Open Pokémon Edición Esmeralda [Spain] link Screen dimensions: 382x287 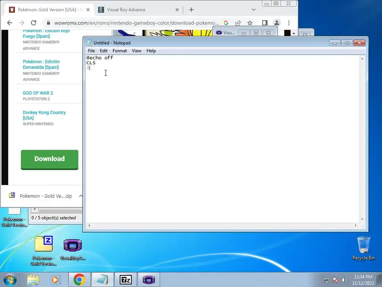click(41, 64)
